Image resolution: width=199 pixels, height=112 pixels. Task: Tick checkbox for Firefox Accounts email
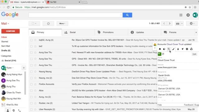click(x=31, y=84)
